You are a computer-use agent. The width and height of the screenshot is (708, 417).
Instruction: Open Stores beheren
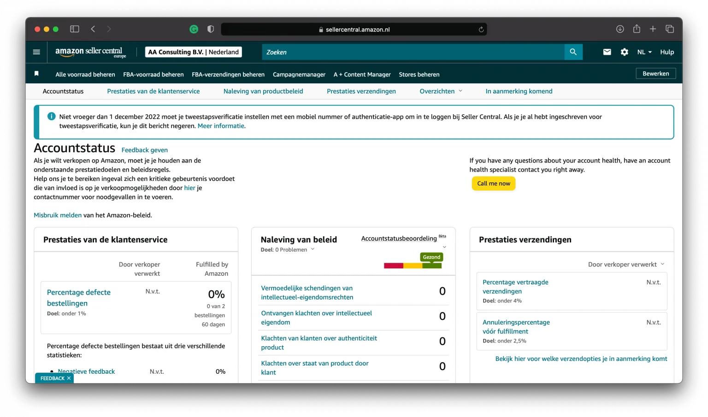tap(419, 74)
